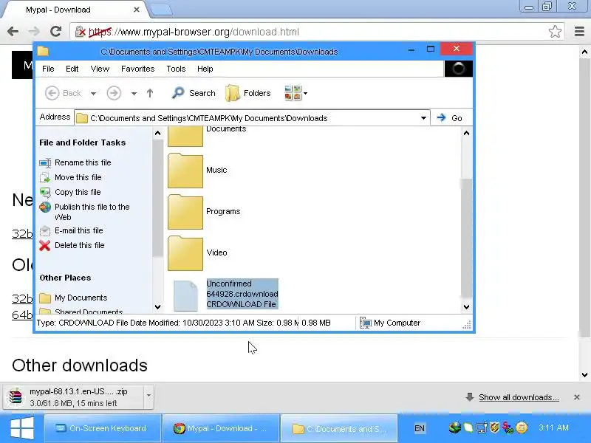Viewport: 591px width, 443px height.
Task: Open the Chrome hamburger menu
Action: pyautogui.click(x=579, y=32)
